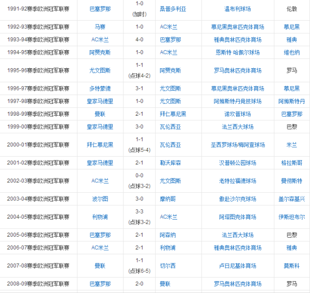The height and width of the screenshot is (293, 310).
Task: Open 皇家马德里 link in 2001-02 row
Action: [100, 163]
